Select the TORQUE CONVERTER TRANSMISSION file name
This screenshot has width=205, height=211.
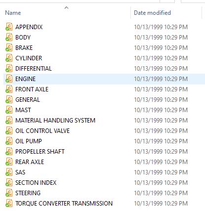pyautogui.click(x=64, y=204)
